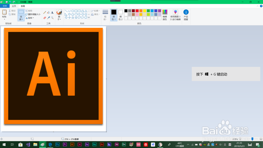Choose the Rounded rectangular callout shape

(79, 17)
